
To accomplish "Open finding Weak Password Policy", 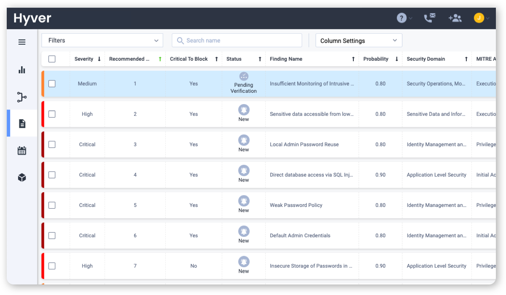I will 296,205.
